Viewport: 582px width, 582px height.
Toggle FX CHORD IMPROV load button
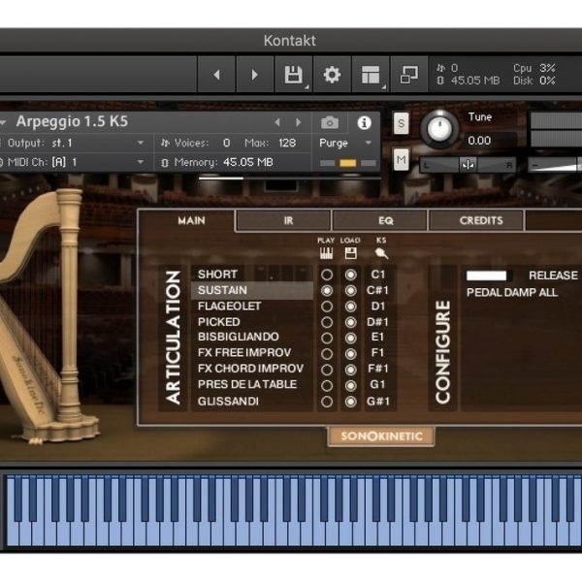[350, 370]
